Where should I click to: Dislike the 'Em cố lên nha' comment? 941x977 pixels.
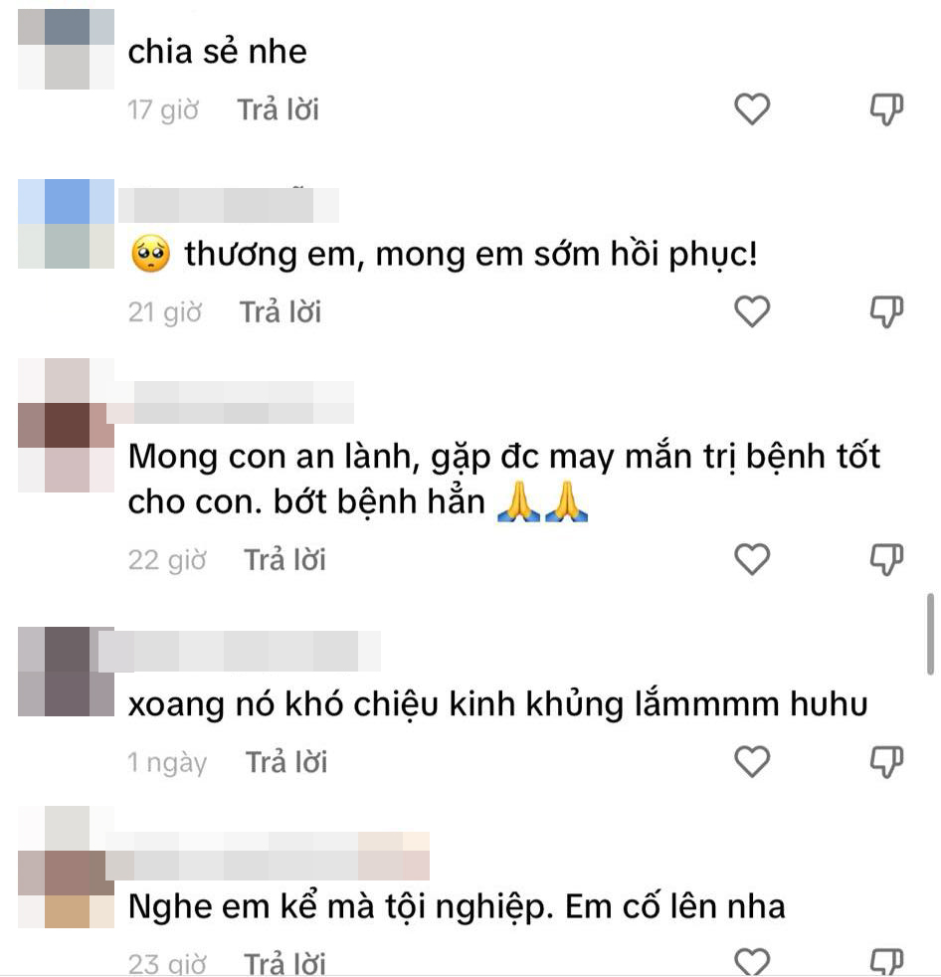click(x=886, y=961)
